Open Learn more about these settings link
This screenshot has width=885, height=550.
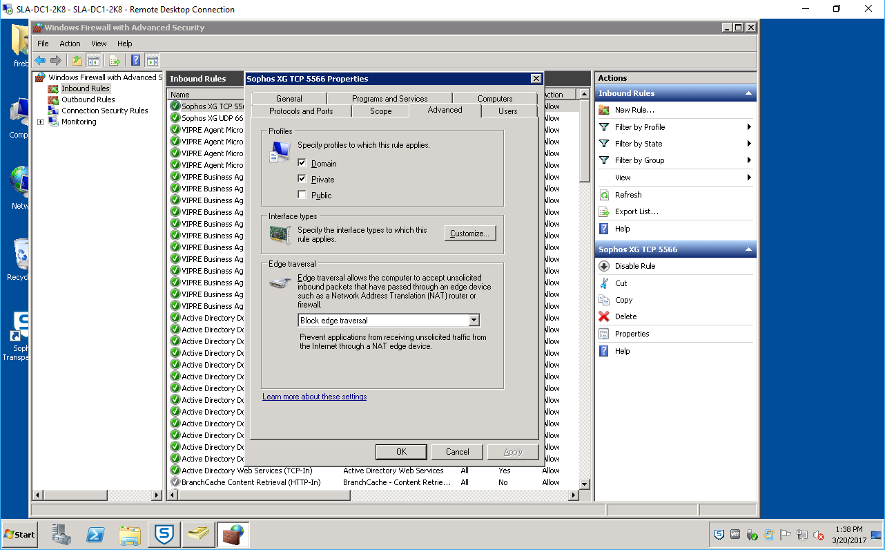click(315, 397)
